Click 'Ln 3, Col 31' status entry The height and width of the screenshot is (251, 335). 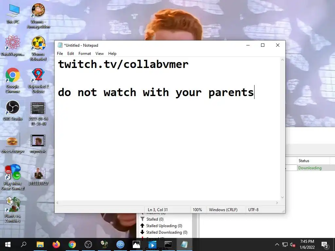(158, 209)
